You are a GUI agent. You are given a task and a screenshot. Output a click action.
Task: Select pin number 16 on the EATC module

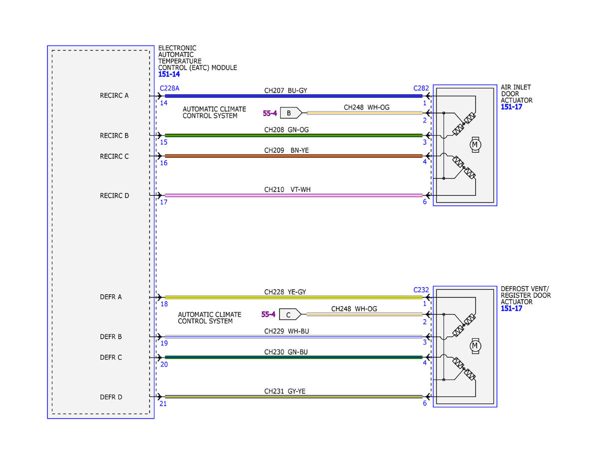pyautogui.click(x=164, y=163)
